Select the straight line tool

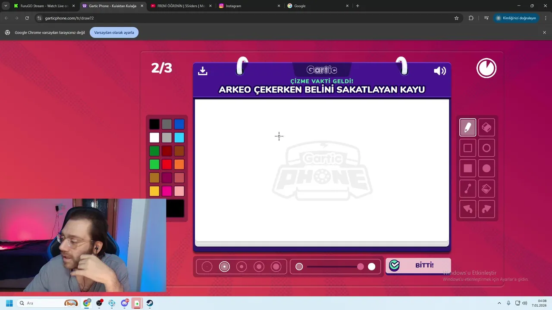pos(467,189)
